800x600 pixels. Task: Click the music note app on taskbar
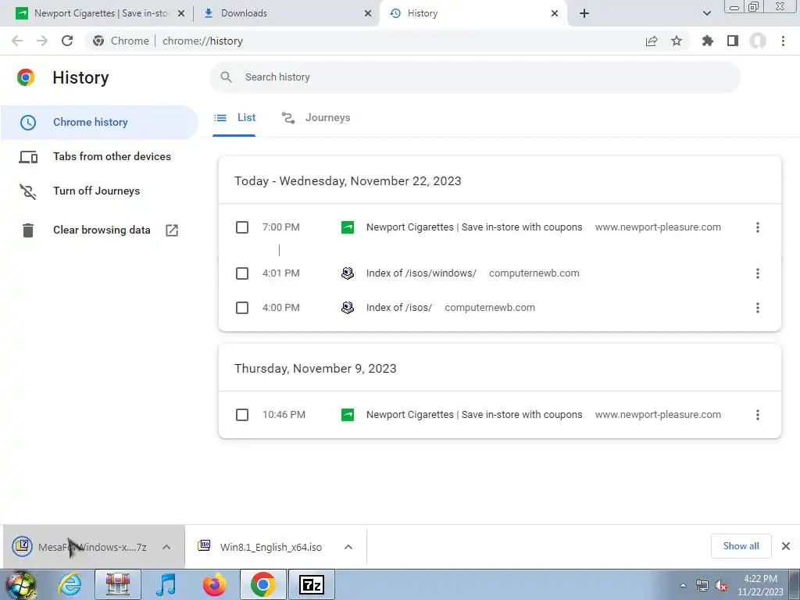click(x=166, y=584)
